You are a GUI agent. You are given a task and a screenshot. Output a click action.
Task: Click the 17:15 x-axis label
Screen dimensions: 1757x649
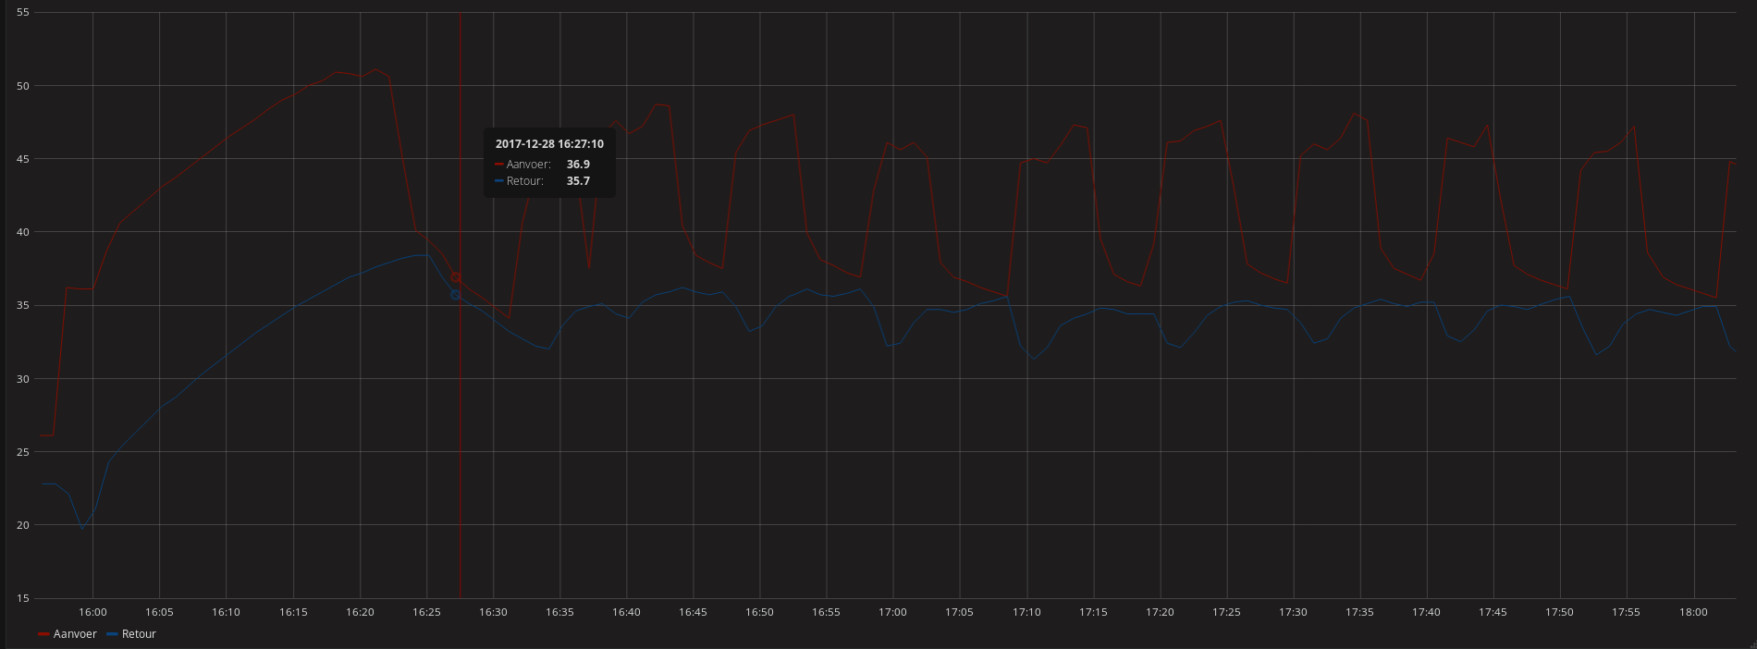(x=1093, y=612)
